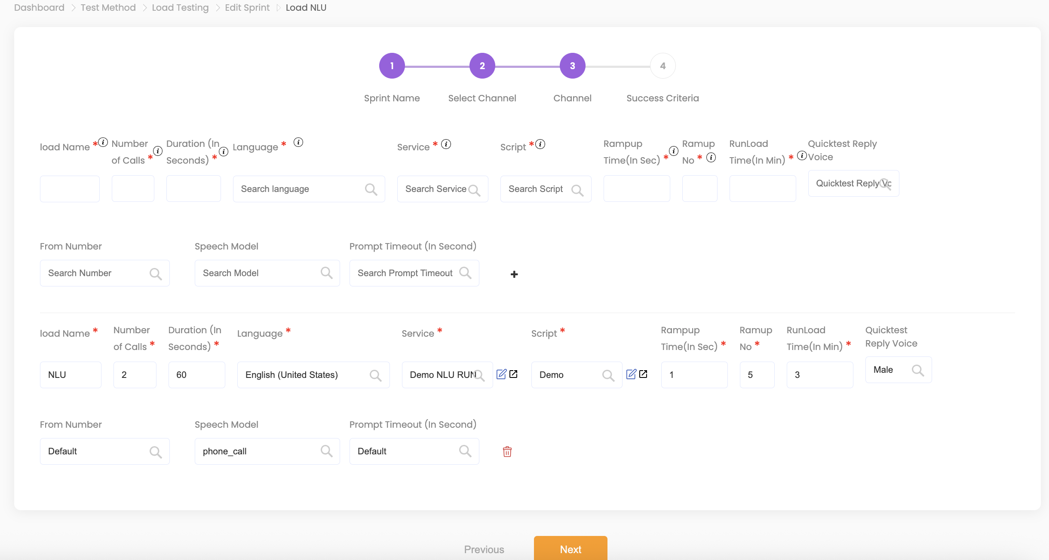Click the empty top load Name field
The image size is (1049, 560).
[70, 189]
